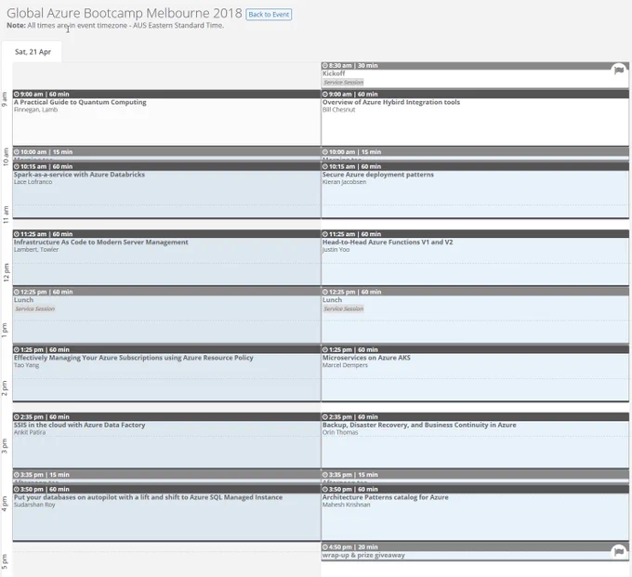
Task: Click left track 3:50 pm | 60 min header
Action: (x=166, y=489)
